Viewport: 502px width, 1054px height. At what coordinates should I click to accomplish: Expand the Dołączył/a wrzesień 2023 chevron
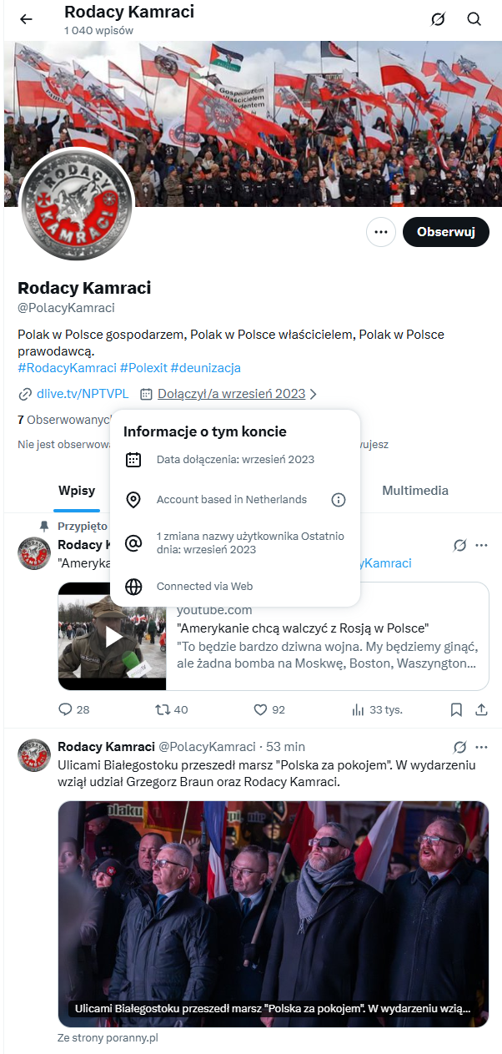click(x=313, y=394)
